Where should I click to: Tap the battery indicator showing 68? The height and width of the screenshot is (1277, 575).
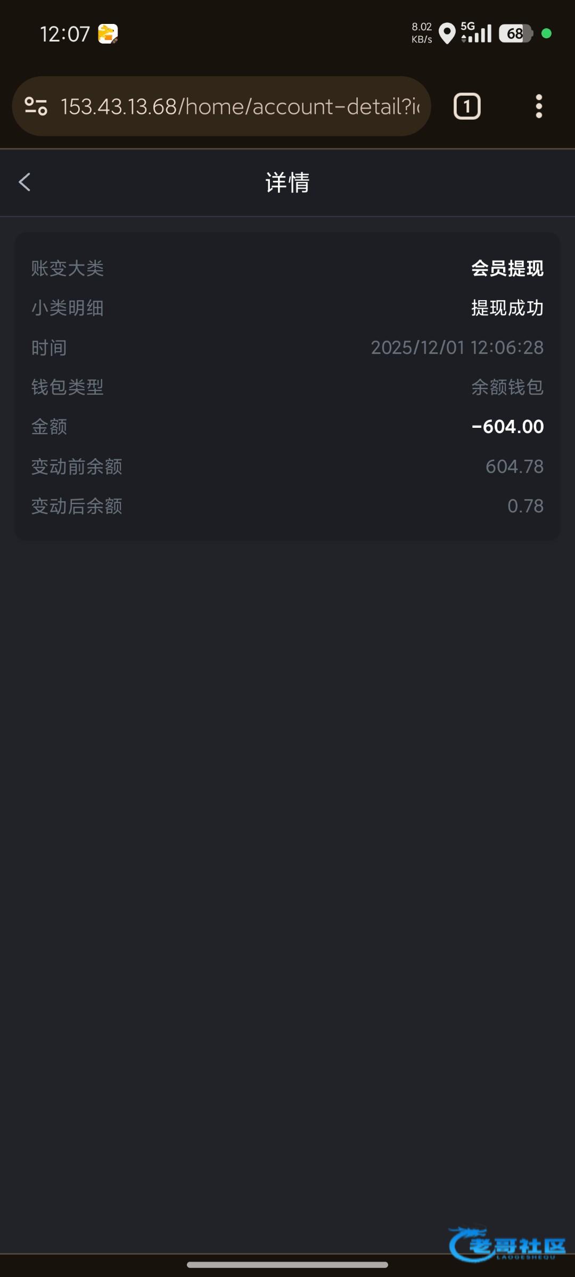coord(515,34)
